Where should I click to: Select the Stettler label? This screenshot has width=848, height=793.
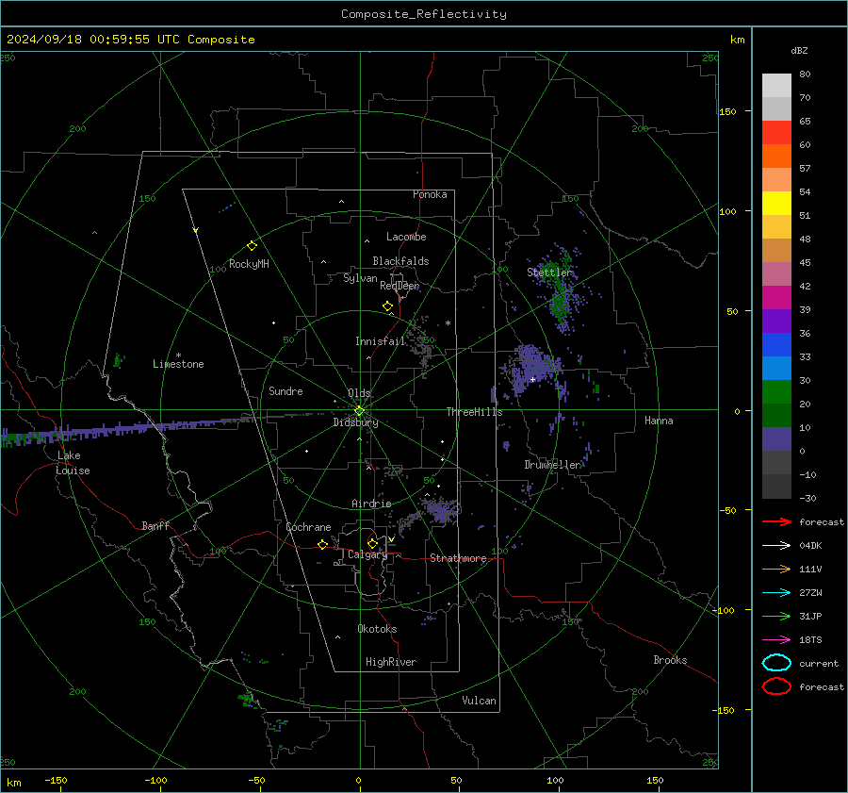(x=549, y=273)
